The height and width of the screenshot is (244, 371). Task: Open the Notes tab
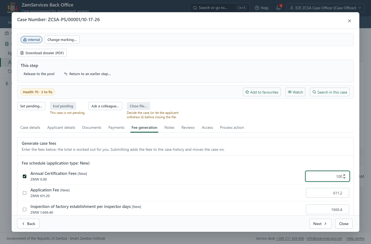(169, 127)
